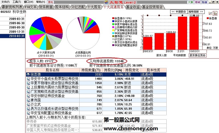Screen dimensions: 219x133
Task: Click magnifier icon beside 唐伟国 row
Action: pyautogui.click(x=28, y=100)
